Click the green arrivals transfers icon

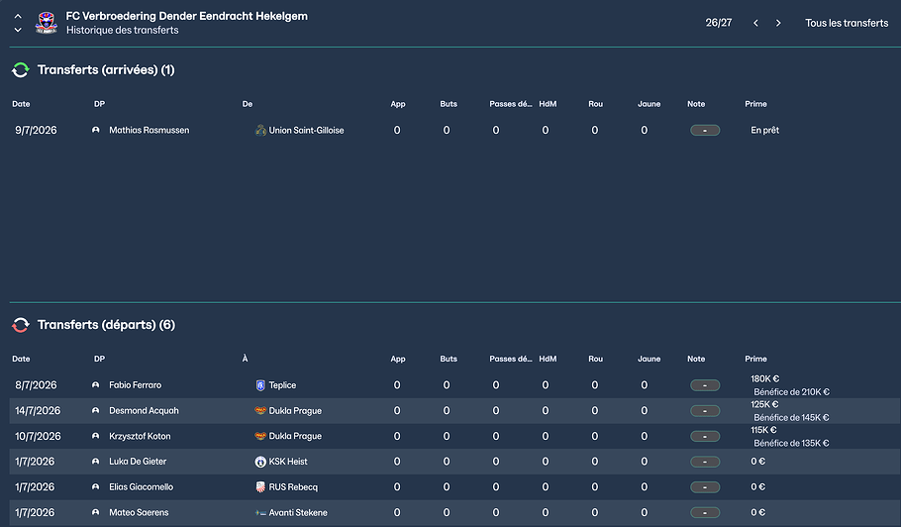20,70
